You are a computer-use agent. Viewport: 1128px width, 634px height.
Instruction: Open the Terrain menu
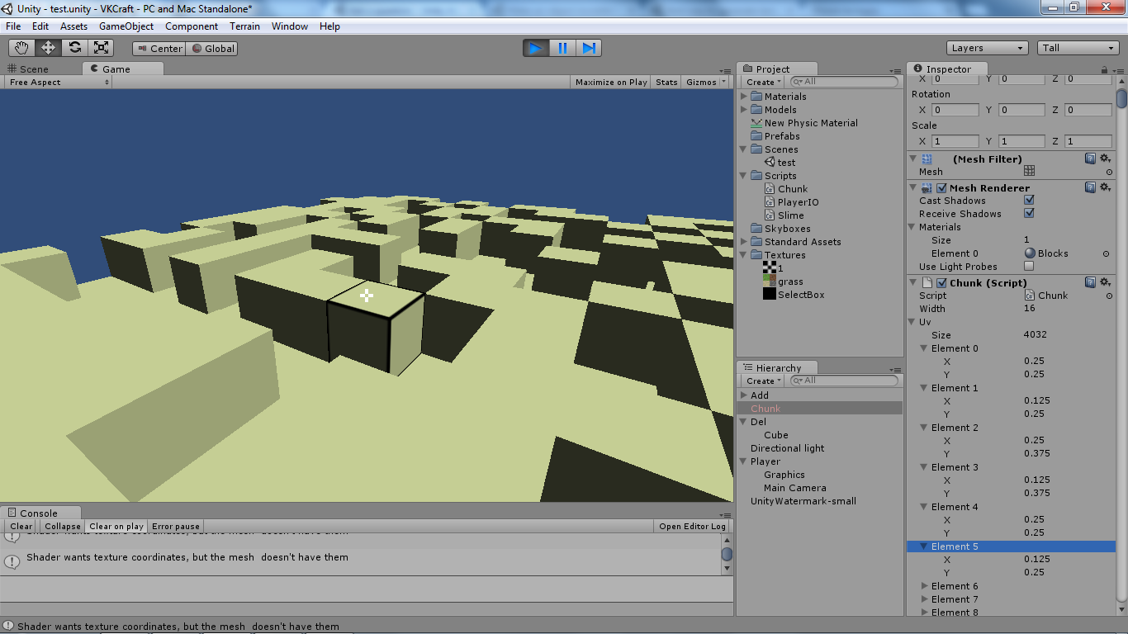click(244, 26)
